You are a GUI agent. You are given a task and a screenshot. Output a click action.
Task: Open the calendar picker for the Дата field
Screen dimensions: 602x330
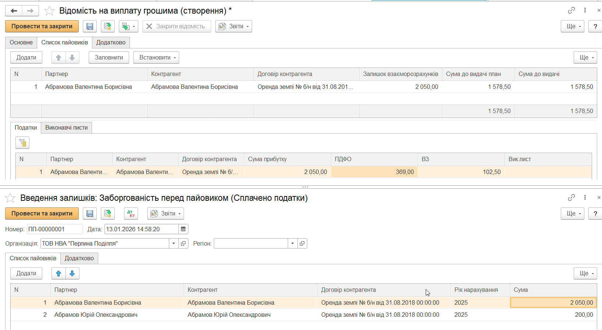pyautogui.click(x=183, y=229)
